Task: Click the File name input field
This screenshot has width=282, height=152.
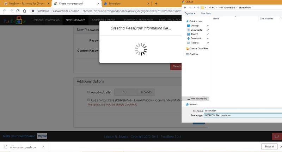Action: 243,111
